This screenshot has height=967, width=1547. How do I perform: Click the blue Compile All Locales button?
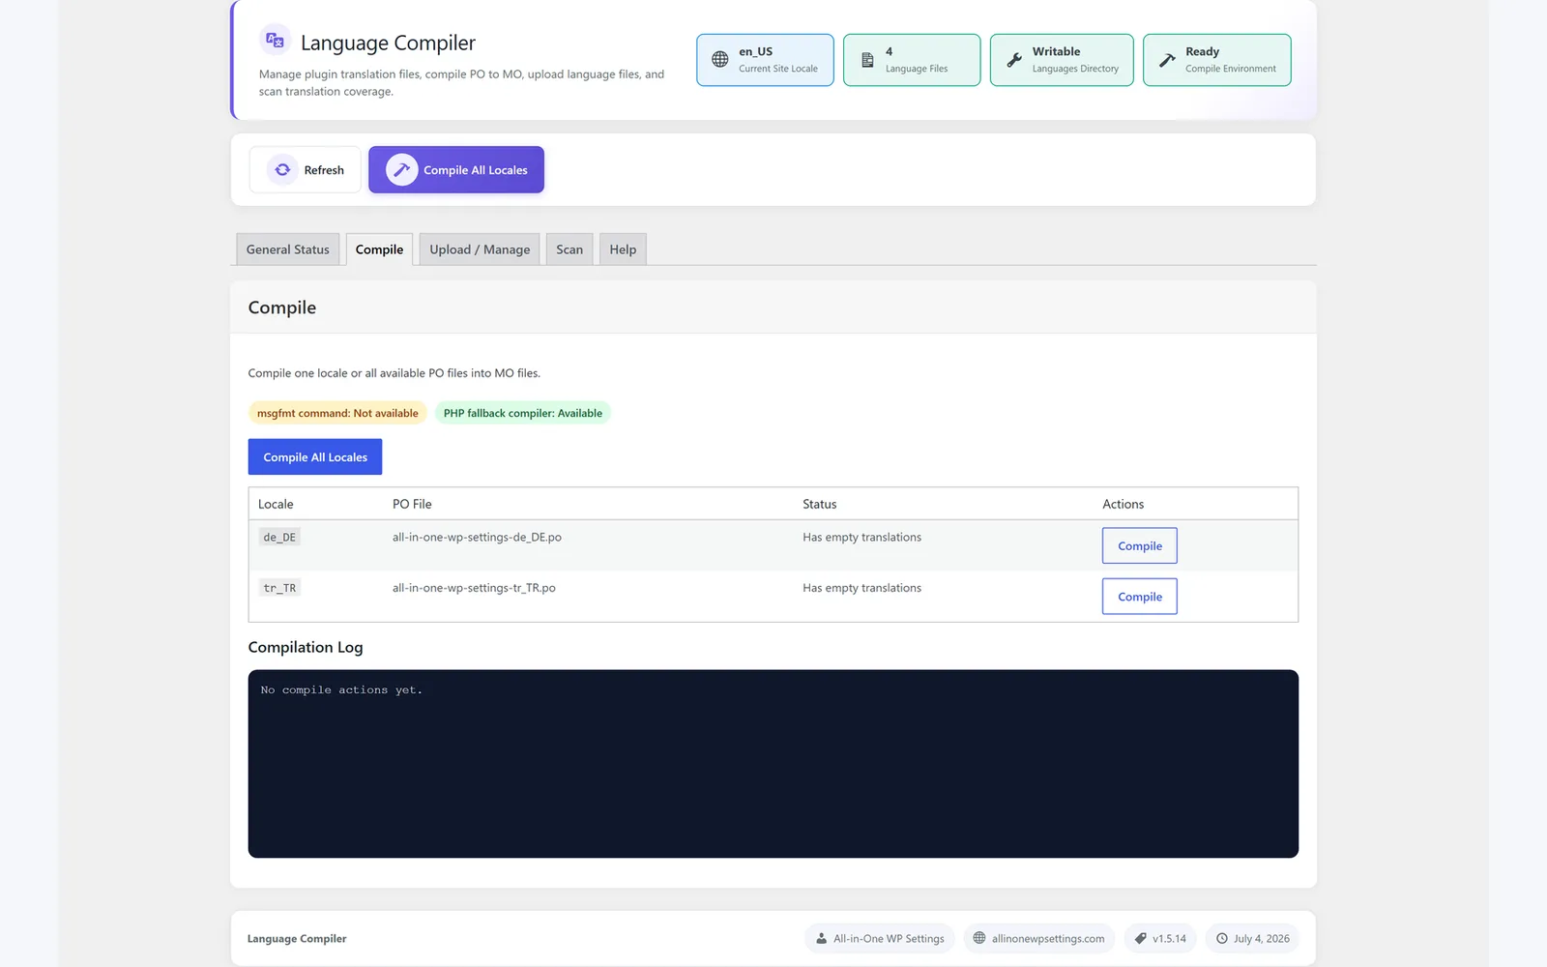click(315, 457)
